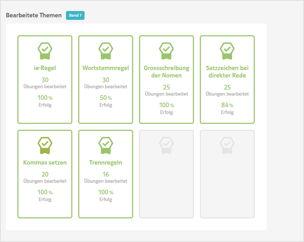The height and width of the screenshot is (242, 304).
Task: Select the Band 7 tag
Action: 75,15
